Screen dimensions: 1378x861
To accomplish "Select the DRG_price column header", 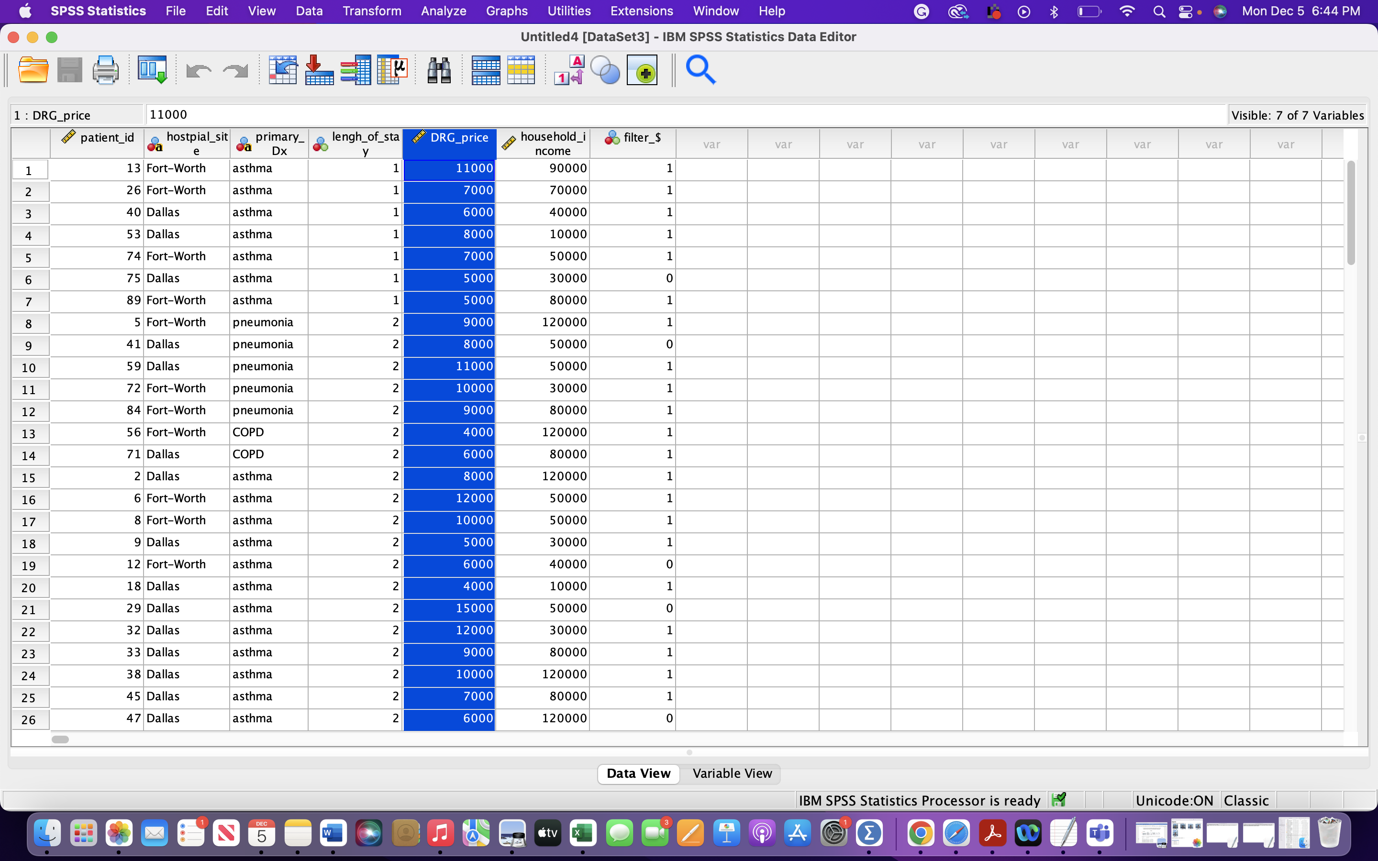I will [x=450, y=143].
